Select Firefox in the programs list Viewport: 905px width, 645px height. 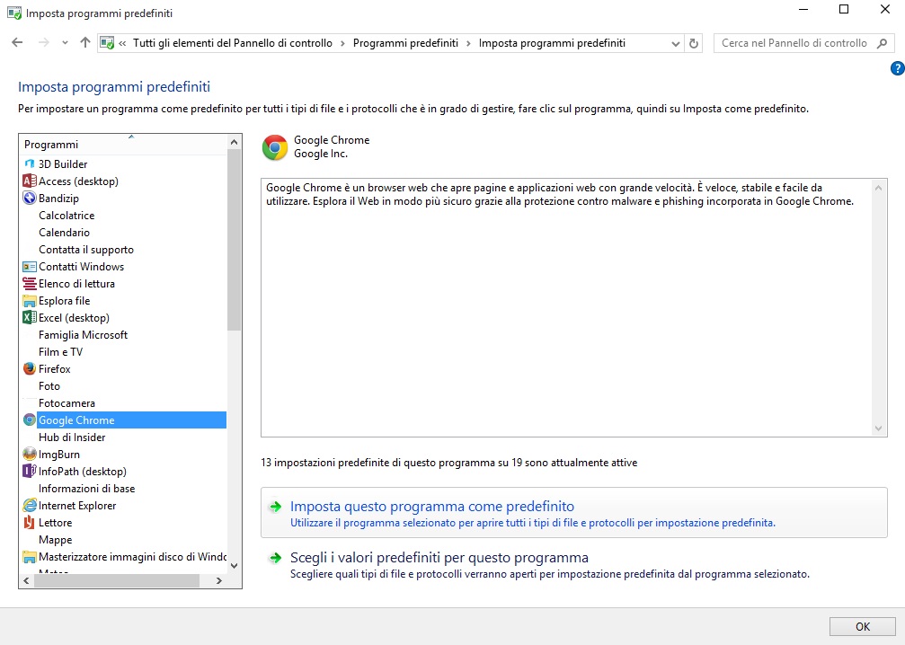pos(56,368)
